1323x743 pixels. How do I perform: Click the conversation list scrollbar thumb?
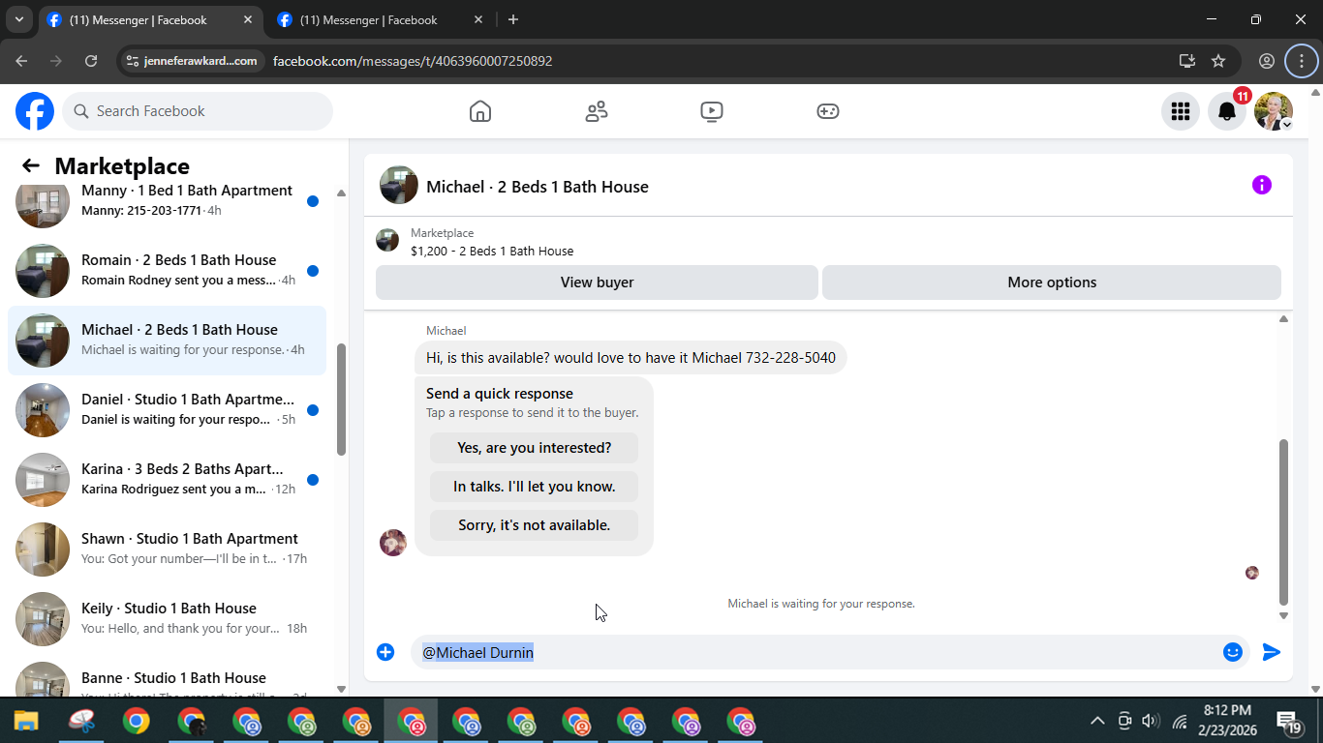[341, 399]
